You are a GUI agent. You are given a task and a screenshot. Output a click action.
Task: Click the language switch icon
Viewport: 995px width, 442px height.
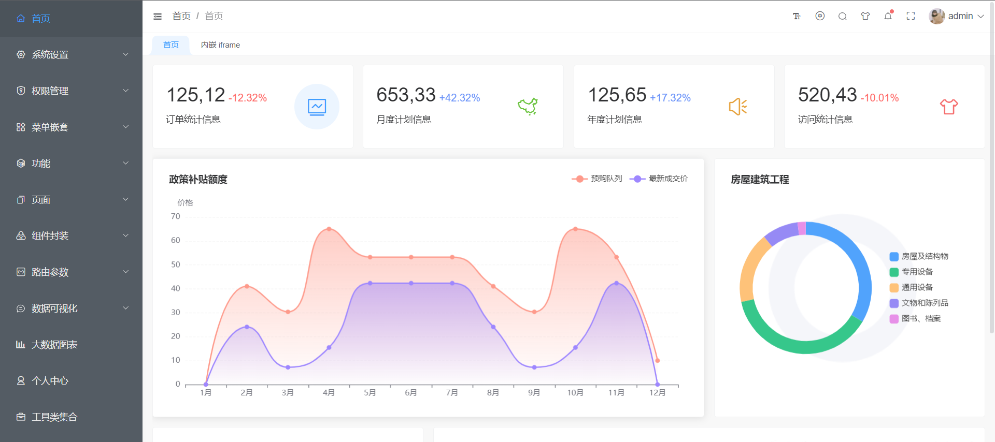(820, 16)
